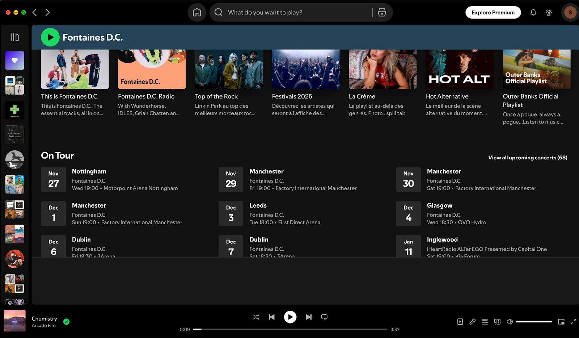Open the Dublin Dec 6 concert

125,246
